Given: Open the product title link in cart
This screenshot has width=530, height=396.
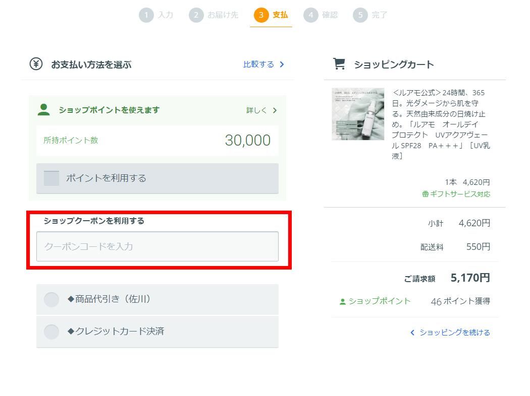Looking at the screenshot, I should point(440,124).
